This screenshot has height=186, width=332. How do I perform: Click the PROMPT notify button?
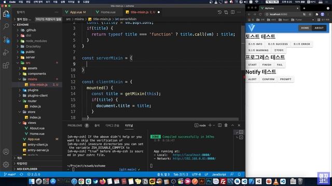[x=286, y=79]
